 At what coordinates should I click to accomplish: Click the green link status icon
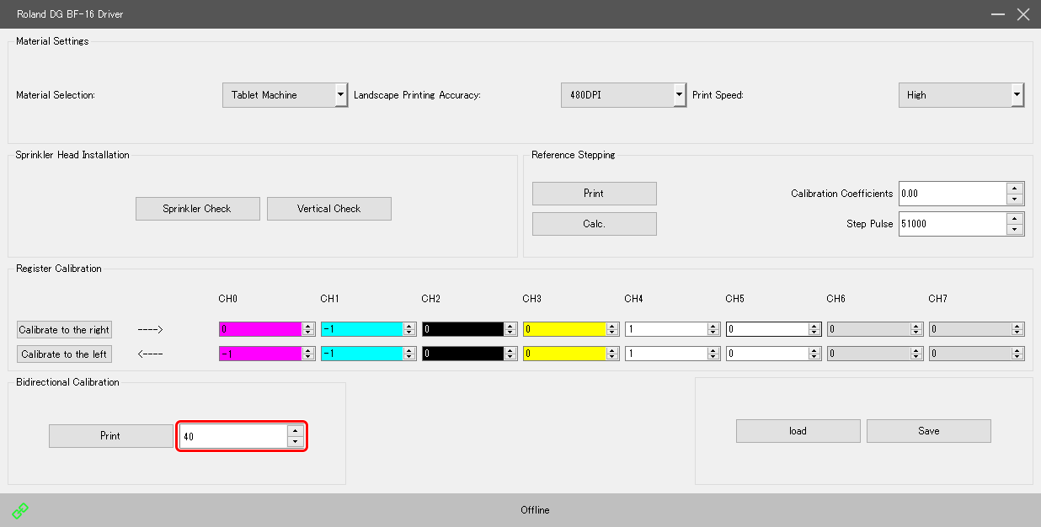point(20,510)
